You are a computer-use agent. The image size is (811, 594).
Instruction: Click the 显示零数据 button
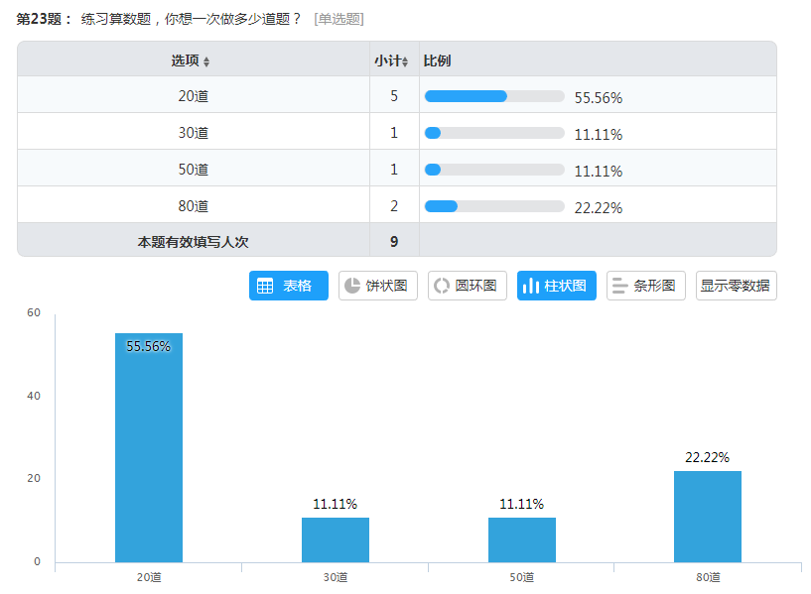click(736, 286)
